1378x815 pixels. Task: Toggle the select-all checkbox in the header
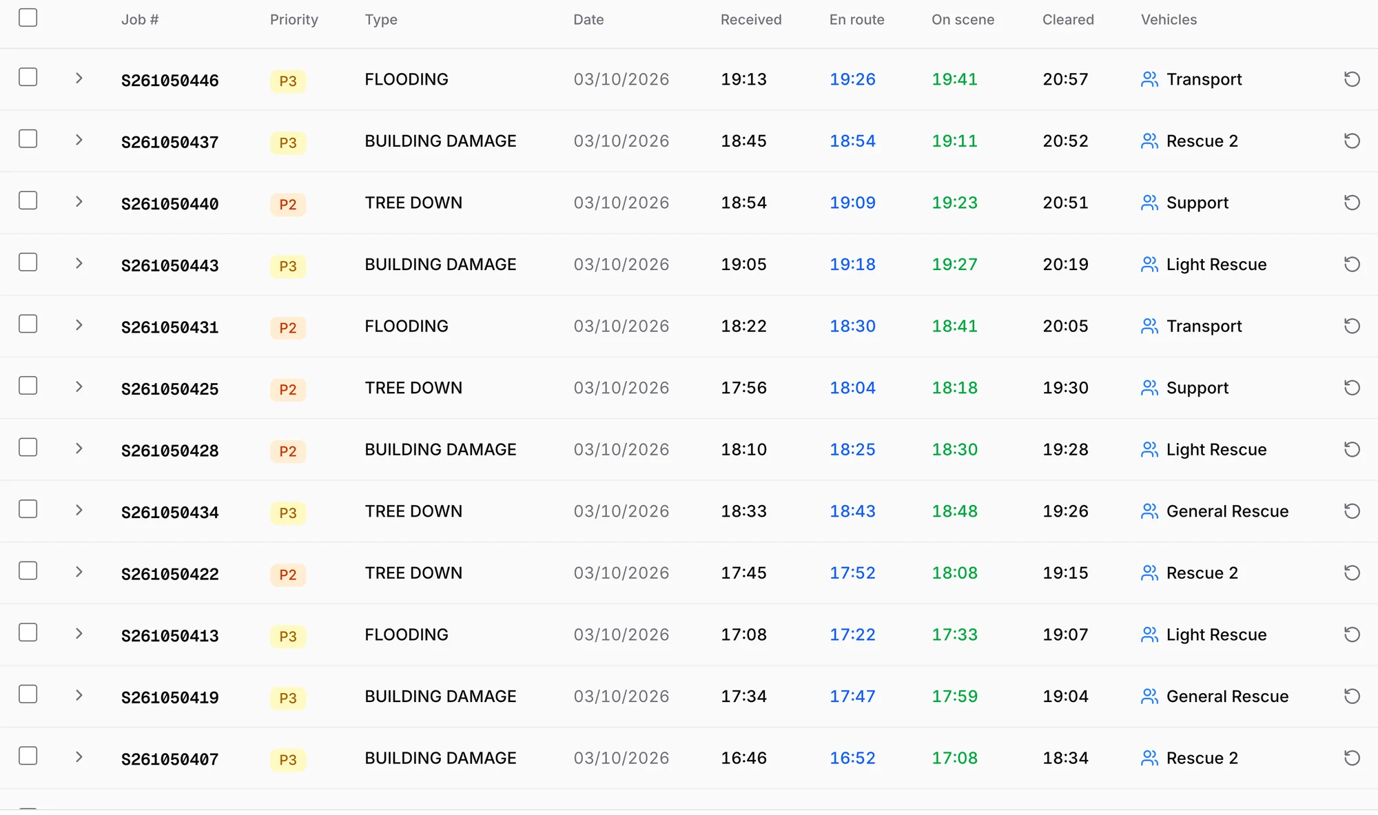pos(28,18)
